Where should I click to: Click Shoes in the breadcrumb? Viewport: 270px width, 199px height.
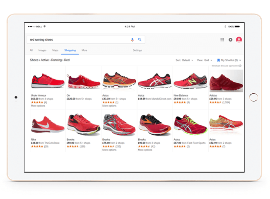pos(34,60)
